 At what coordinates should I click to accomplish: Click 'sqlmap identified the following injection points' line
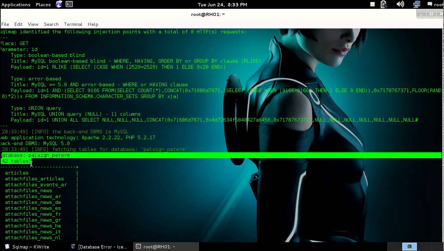pyautogui.click(x=124, y=32)
